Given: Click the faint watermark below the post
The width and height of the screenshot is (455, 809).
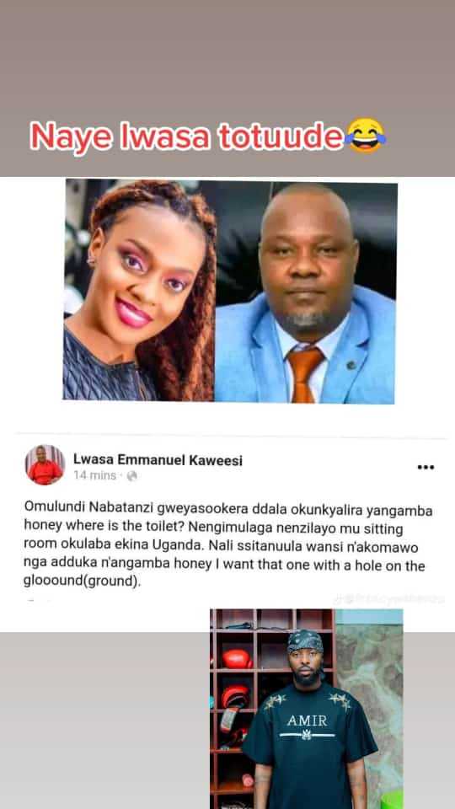Looking at the screenshot, I should [389, 599].
